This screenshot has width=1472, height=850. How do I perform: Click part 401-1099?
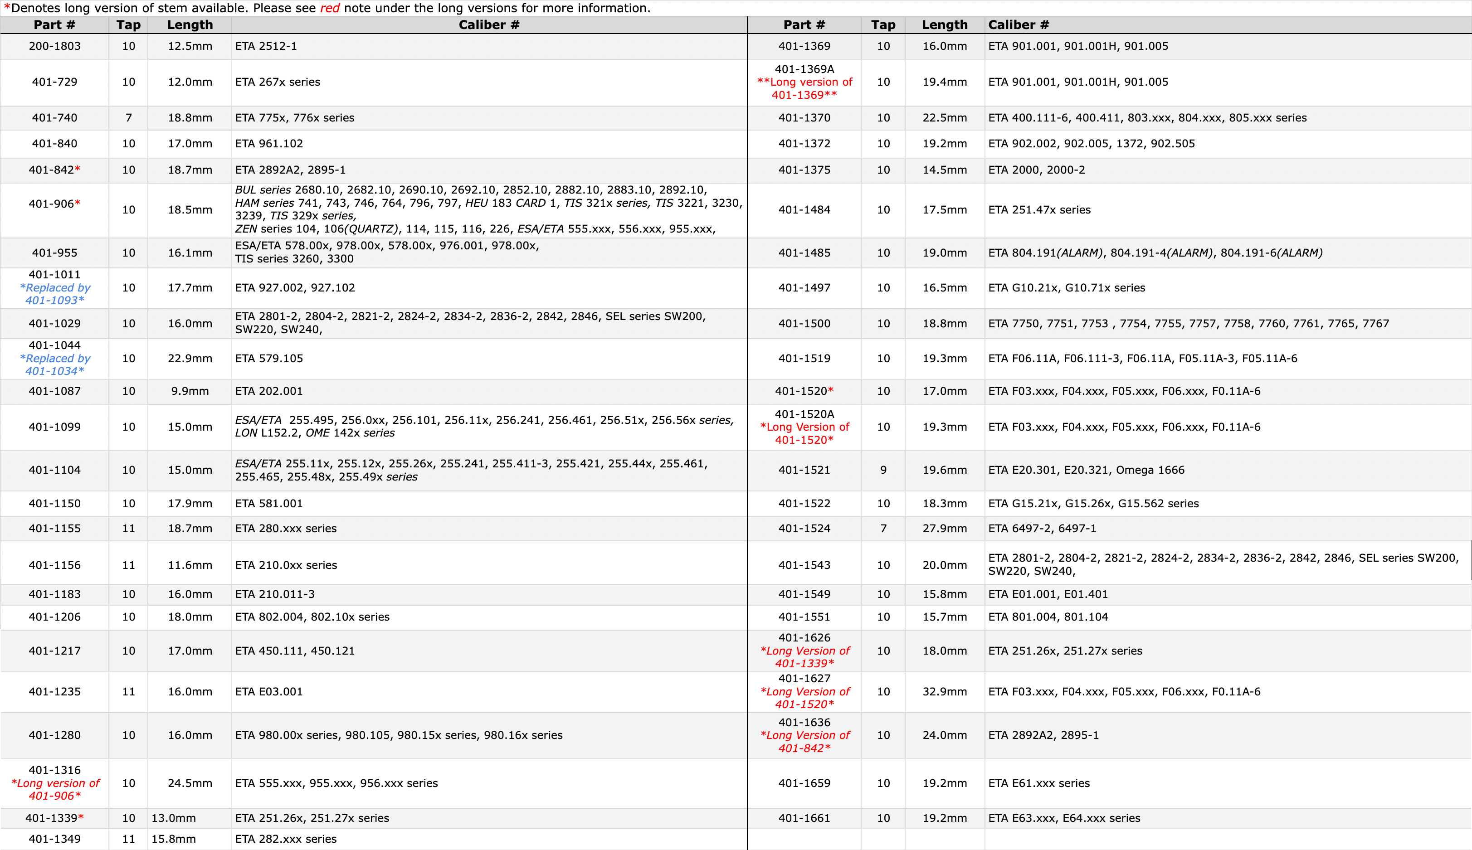tap(55, 427)
